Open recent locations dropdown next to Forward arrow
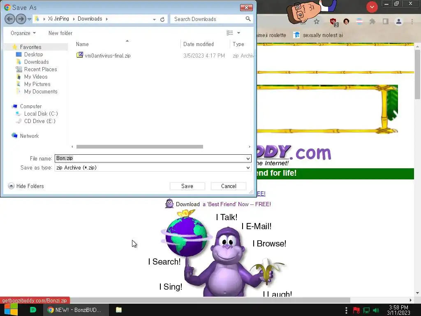The width and height of the screenshot is (421, 316). coord(29,19)
